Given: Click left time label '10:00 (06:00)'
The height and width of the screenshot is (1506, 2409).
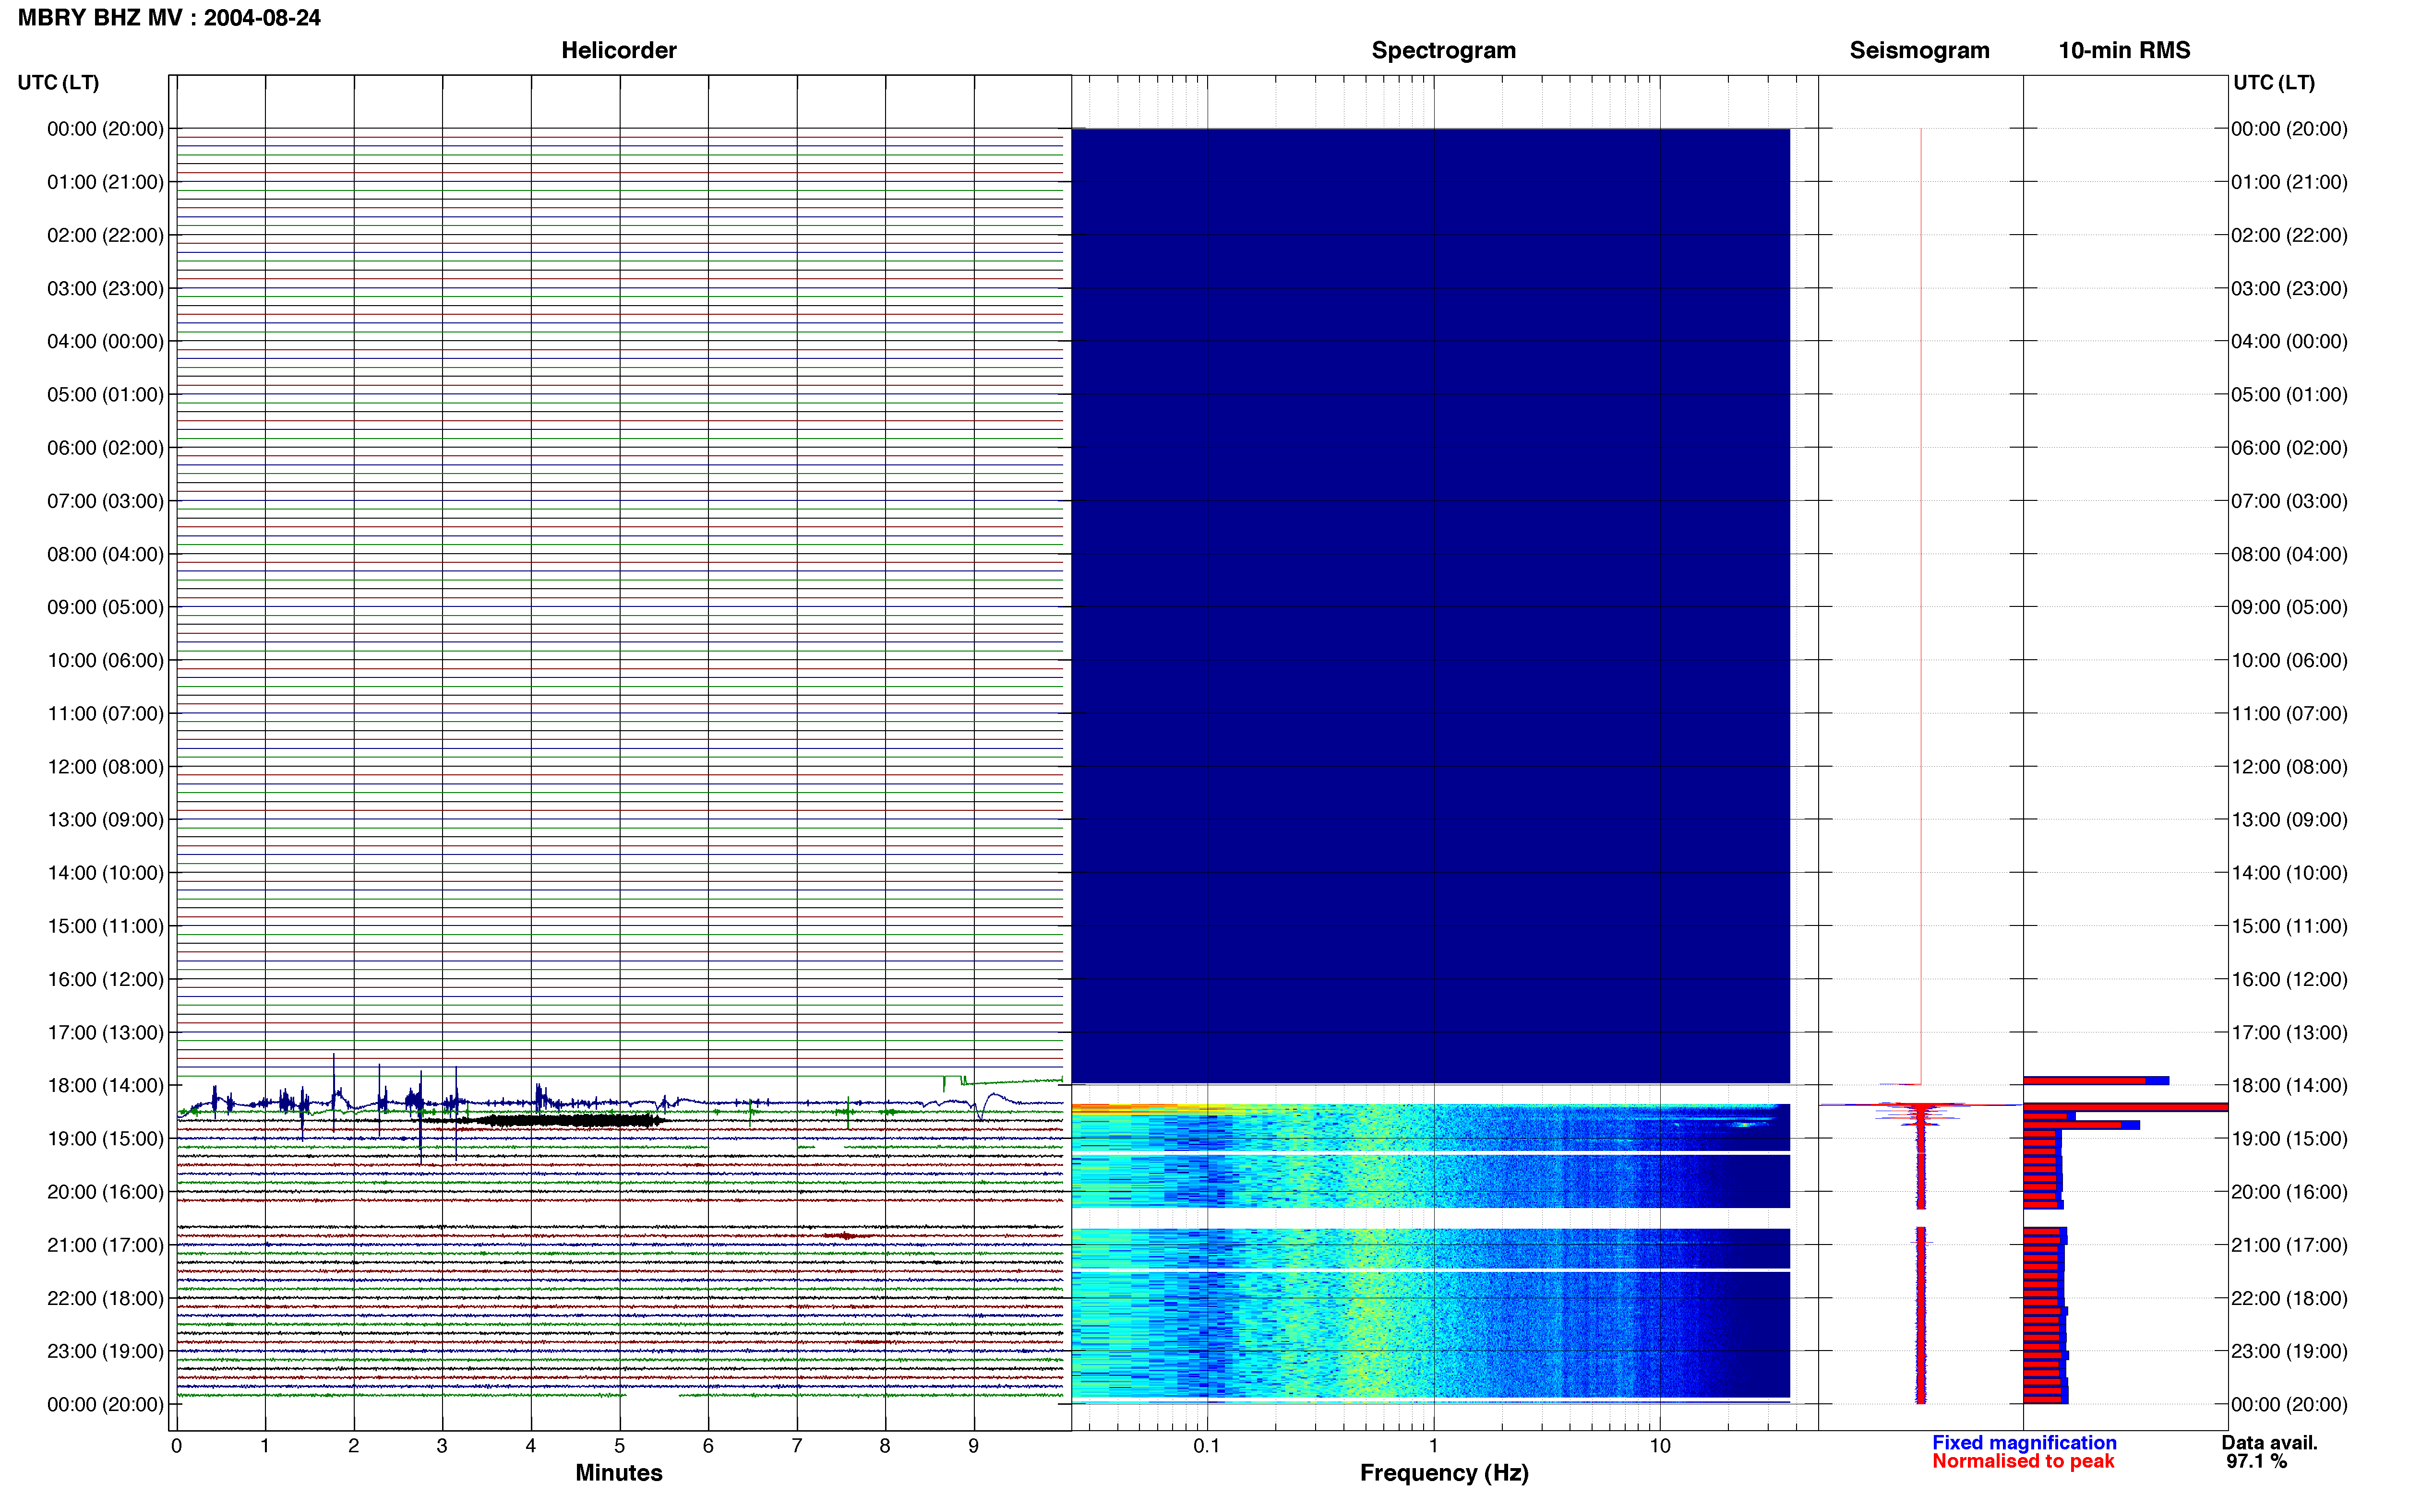Looking at the screenshot, I should pos(106,660).
